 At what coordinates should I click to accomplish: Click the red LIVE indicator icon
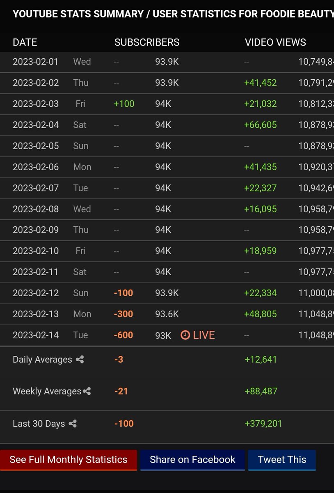(185, 335)
